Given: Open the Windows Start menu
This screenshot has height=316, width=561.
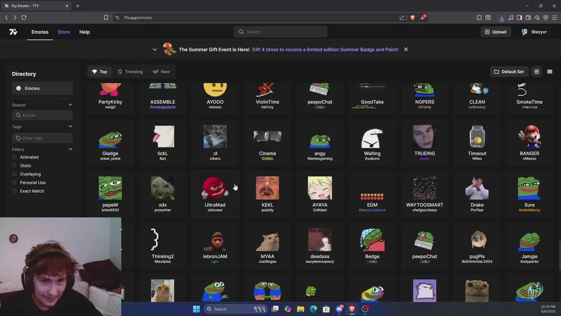Looking at the screenshot, I should tap(196, 309).
